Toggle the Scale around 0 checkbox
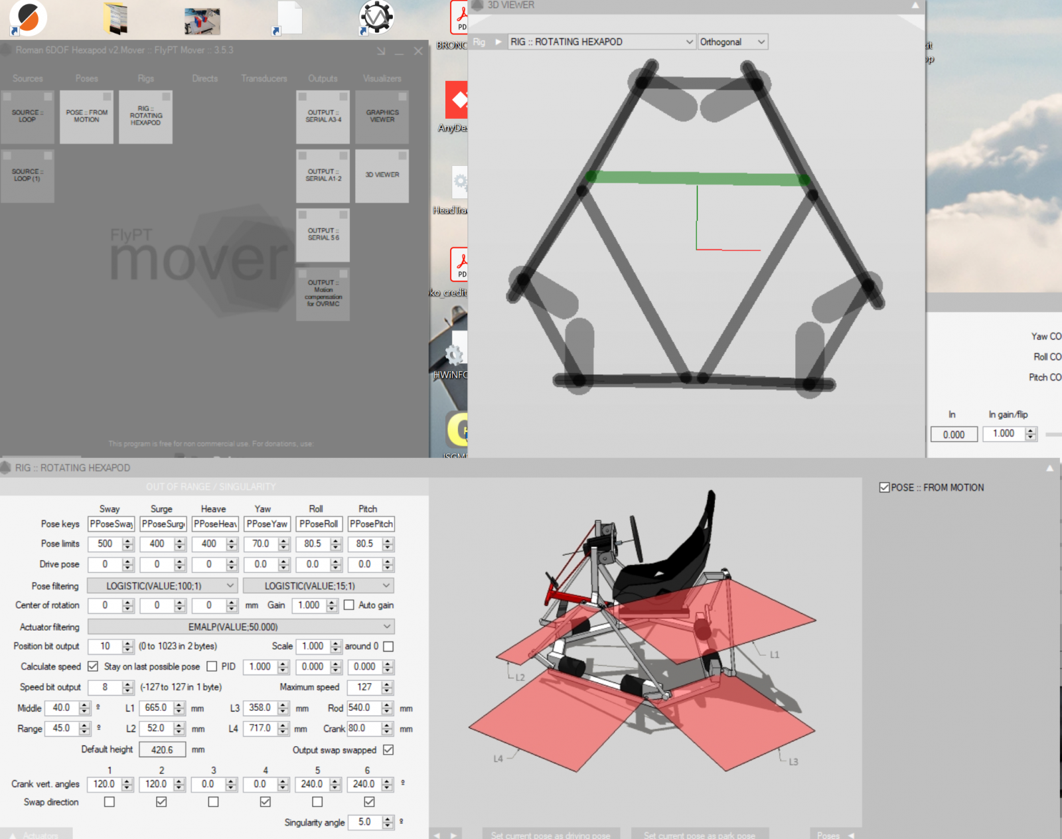 (389, 646)
